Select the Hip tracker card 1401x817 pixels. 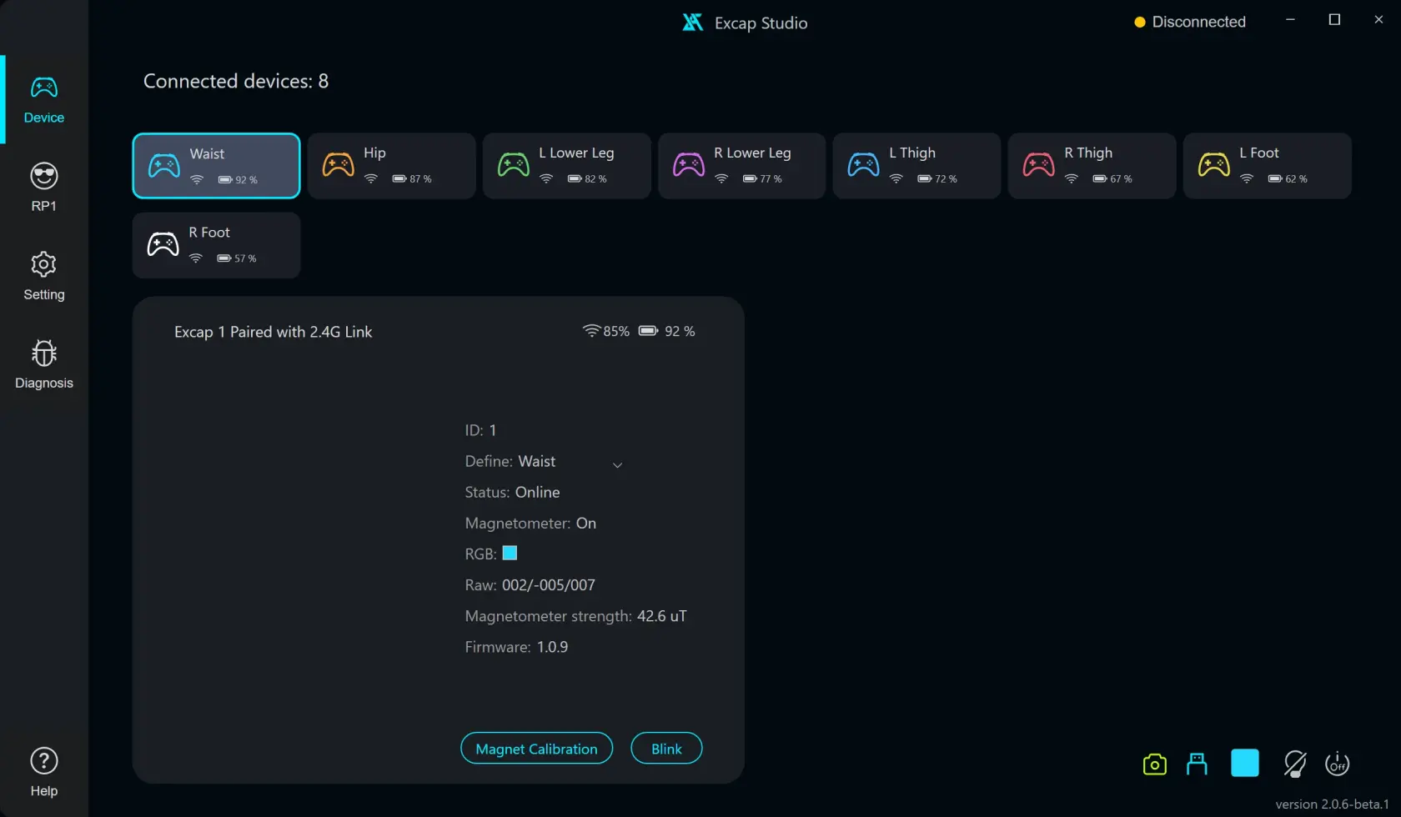coord(391,166)
